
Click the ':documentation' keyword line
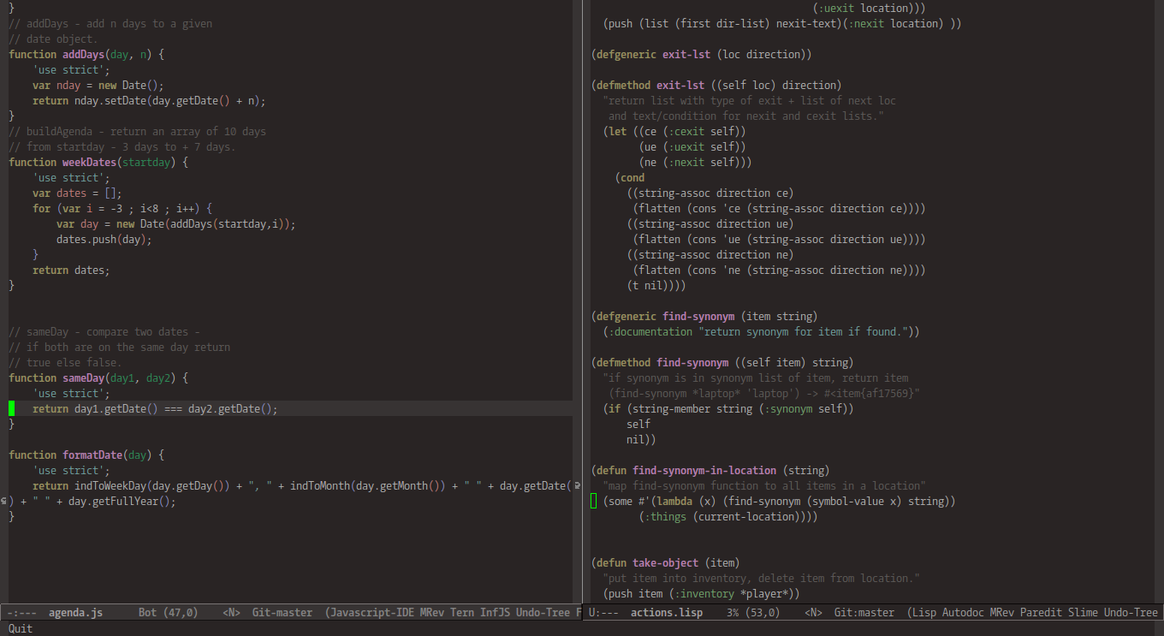761,332
